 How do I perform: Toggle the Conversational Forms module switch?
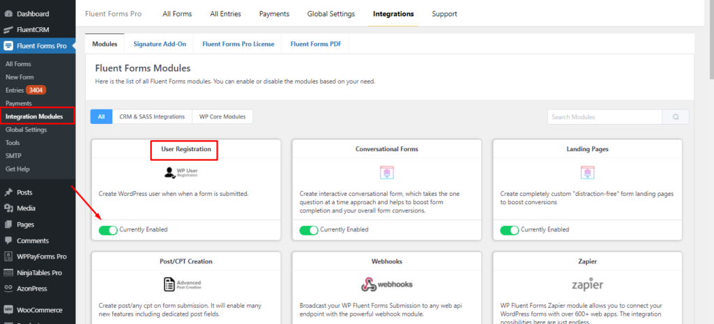pyautogui.click(x=309, y=230)
